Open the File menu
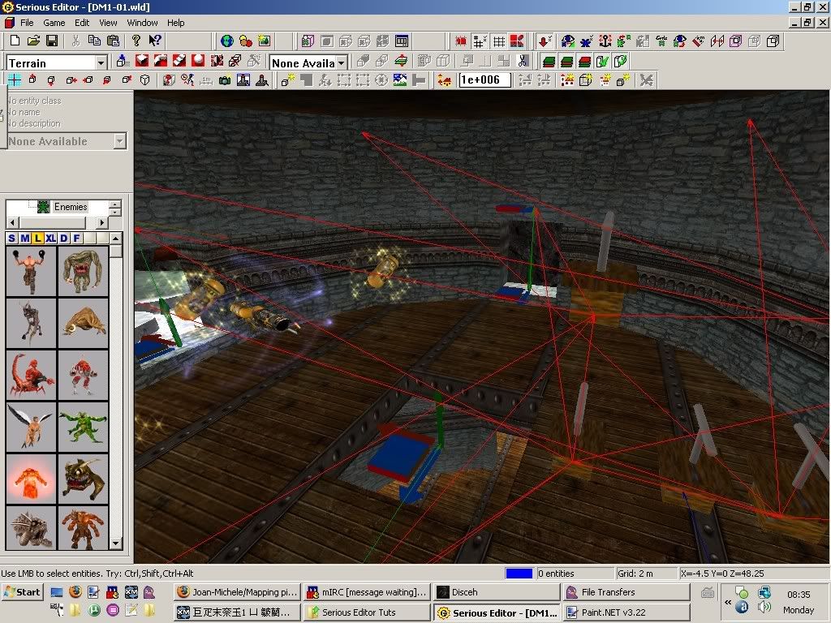Image resolution: width=831 pixels, height=623 pixels. tap(27, 23)
